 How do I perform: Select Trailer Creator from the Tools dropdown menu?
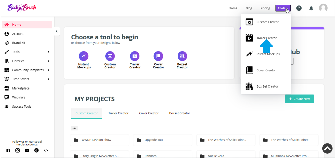coord(266,38)
